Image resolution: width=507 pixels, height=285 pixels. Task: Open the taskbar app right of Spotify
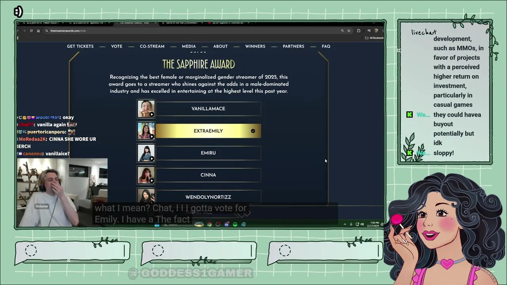point(243,224)
